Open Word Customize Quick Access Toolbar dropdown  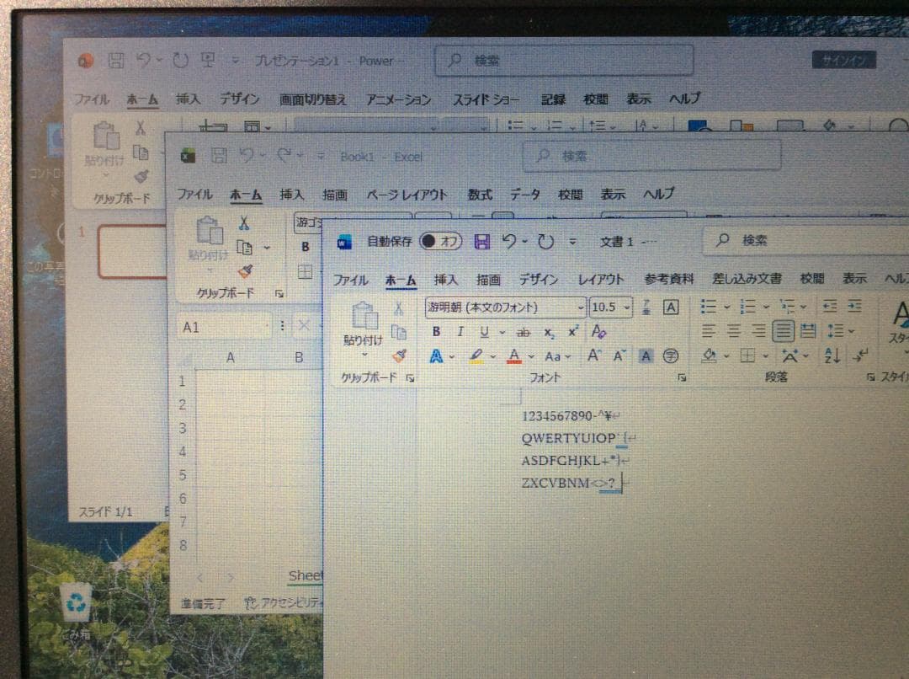(572, 242)
